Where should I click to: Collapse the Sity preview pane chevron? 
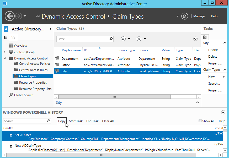(x=198, y=102)
